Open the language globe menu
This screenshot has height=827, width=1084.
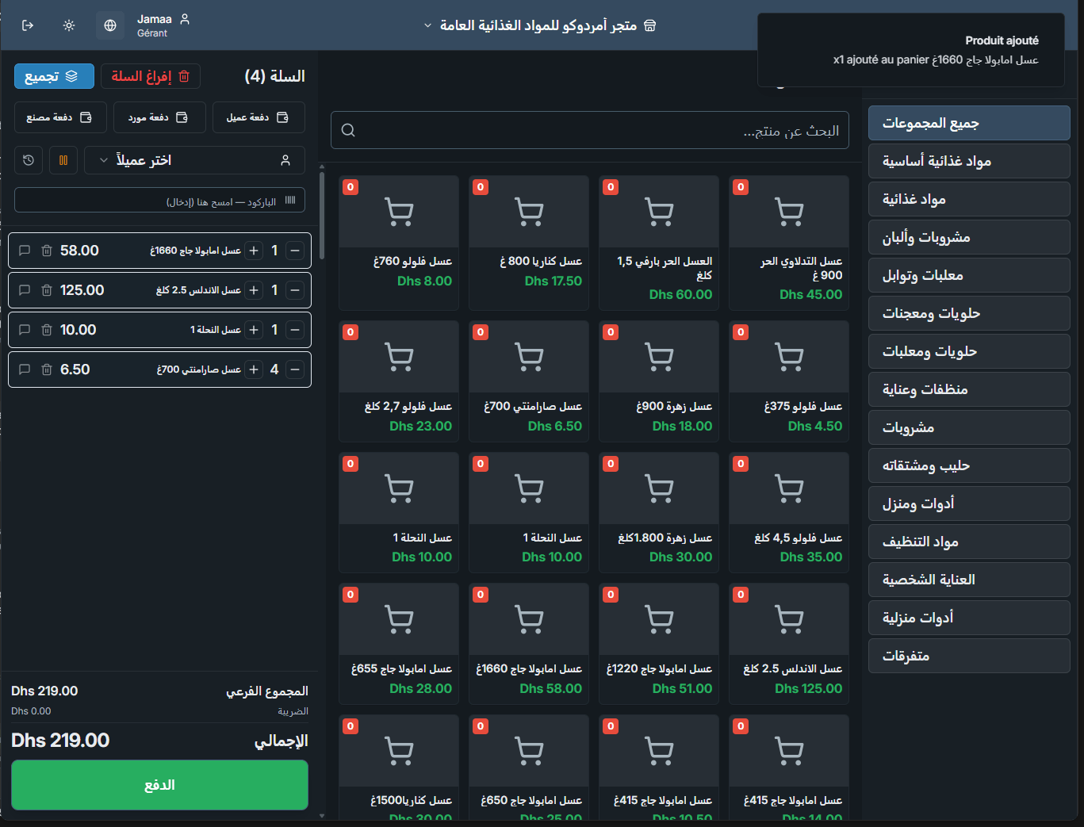tap(110, 25)
